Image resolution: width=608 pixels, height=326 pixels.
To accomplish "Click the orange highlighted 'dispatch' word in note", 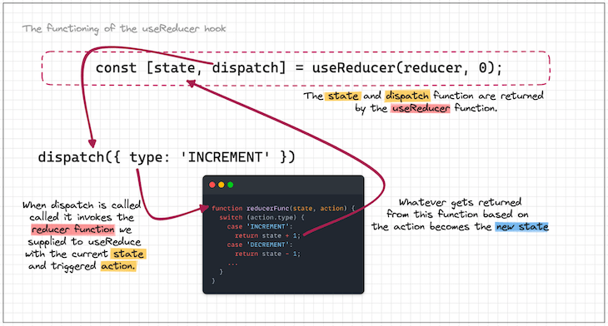I will (x=407, y=96).
